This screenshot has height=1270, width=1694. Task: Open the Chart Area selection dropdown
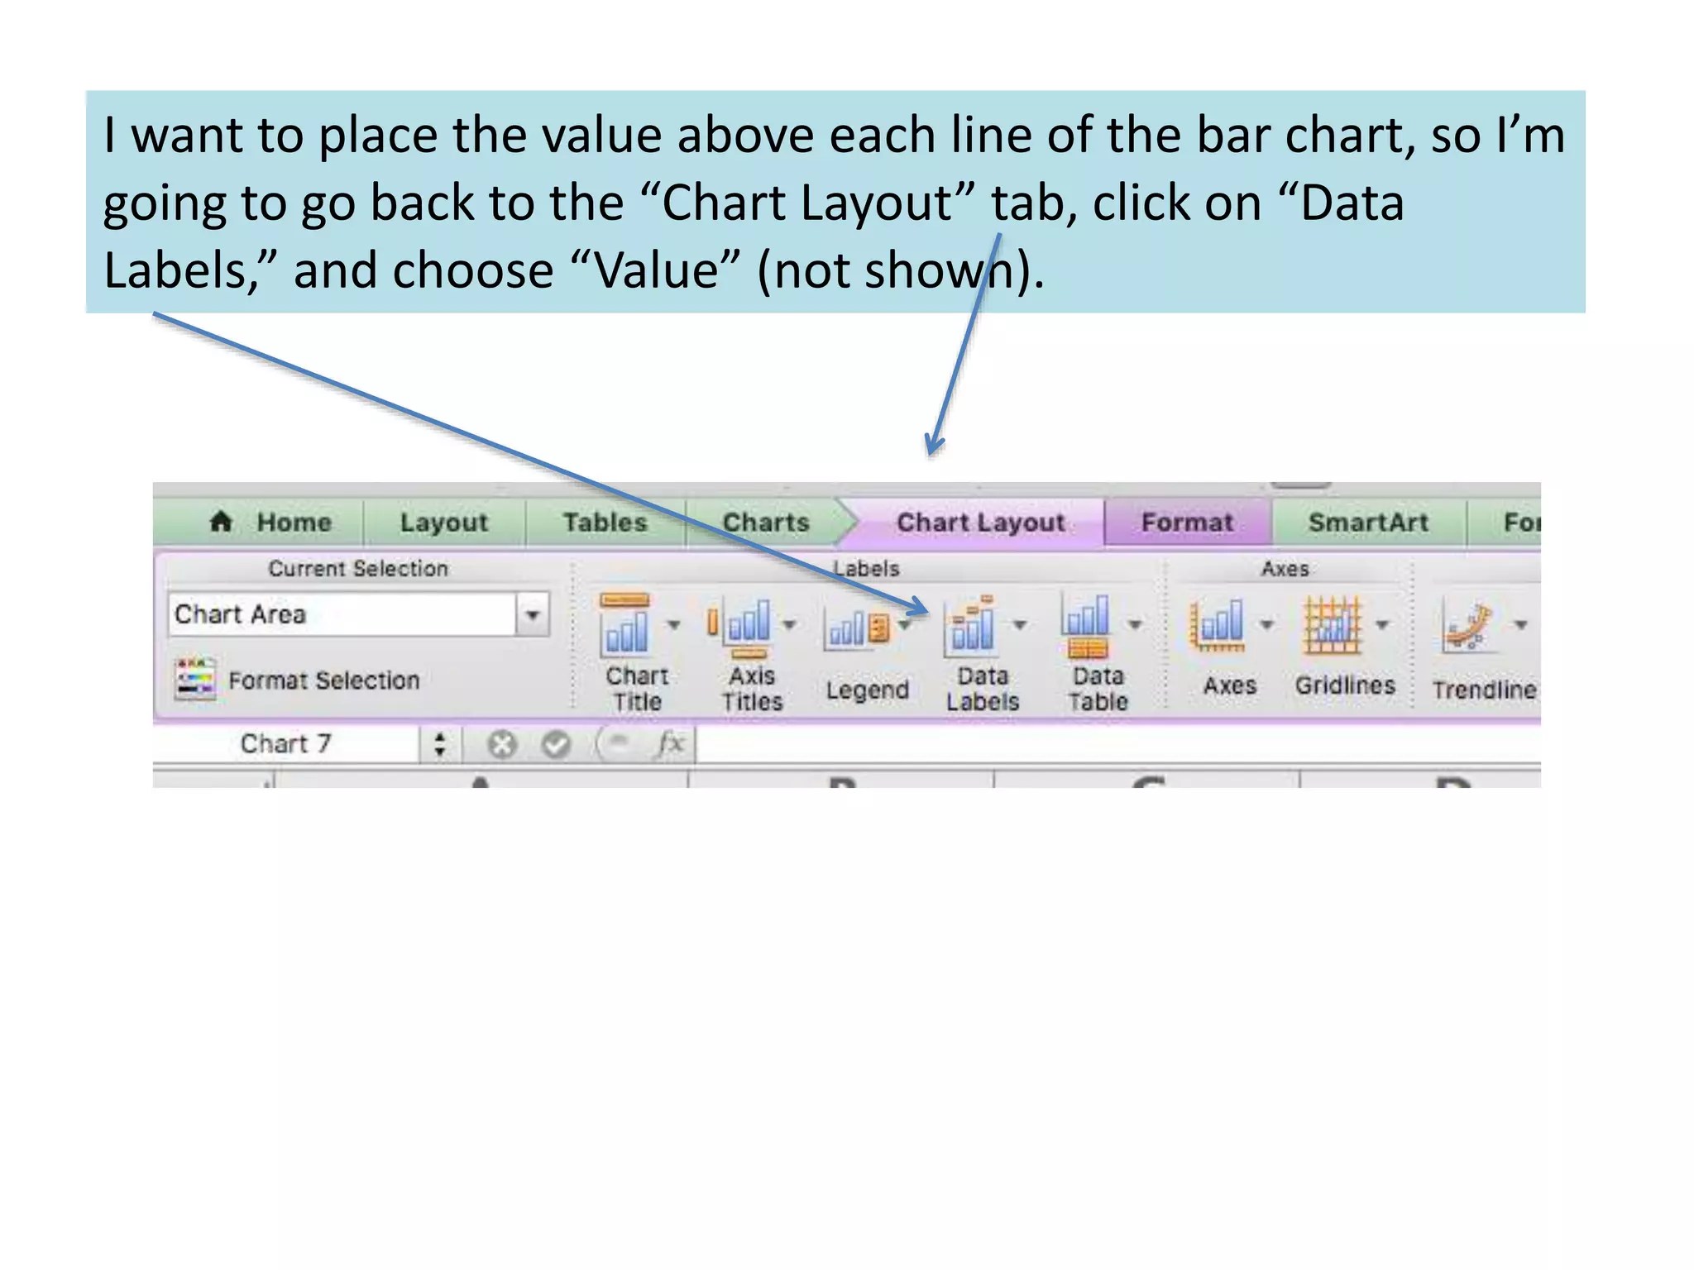pos(533,614)
